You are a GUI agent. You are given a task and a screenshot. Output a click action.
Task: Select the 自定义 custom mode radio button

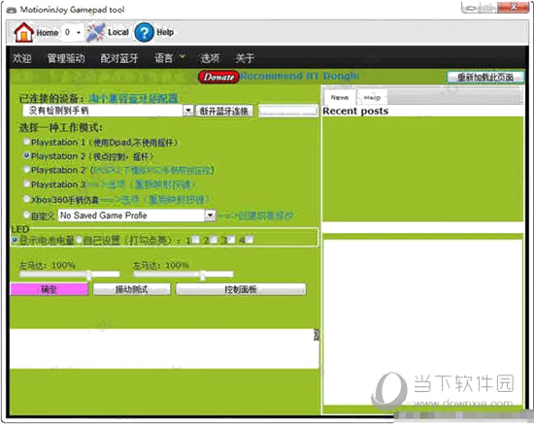tap(26, 214)
